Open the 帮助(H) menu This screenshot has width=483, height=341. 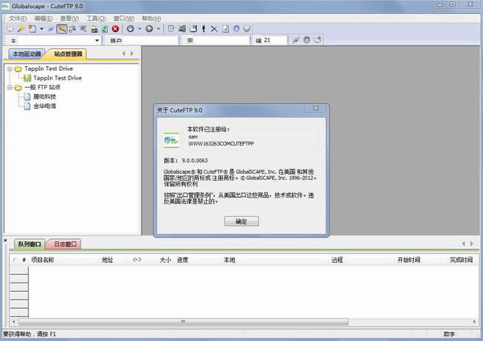click(151, 18)
